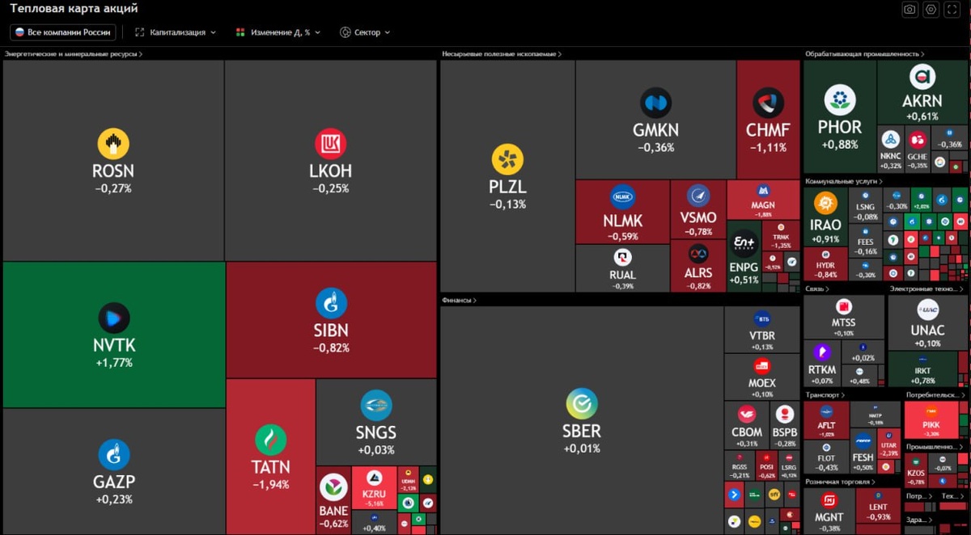This screenshot has height=535, width=971.
Task: Expand 'Розничная торговля' sector header
Action: pyautogui.click(x=839, y=482)
